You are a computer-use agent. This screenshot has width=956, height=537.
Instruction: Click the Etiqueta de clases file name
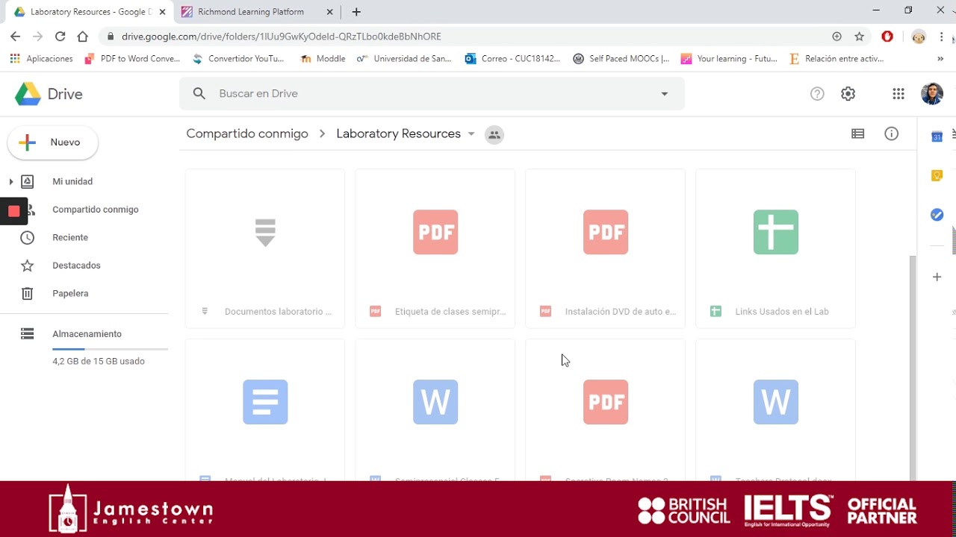click(450, 312)
